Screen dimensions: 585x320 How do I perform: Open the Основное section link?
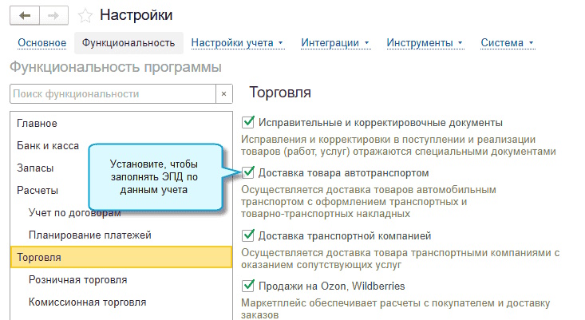(42, 43)
